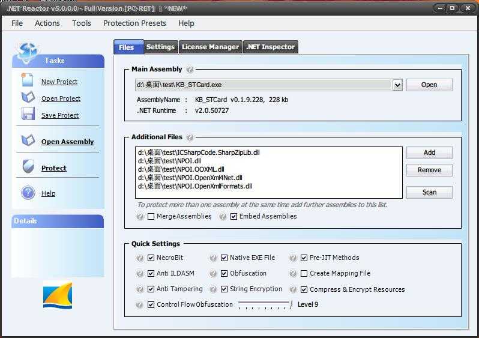The height and width of the screenshot is (338, 479).
Task: Toggle the Control Flow Obfuscation checkbox
Action: click(x=151, y=304)
